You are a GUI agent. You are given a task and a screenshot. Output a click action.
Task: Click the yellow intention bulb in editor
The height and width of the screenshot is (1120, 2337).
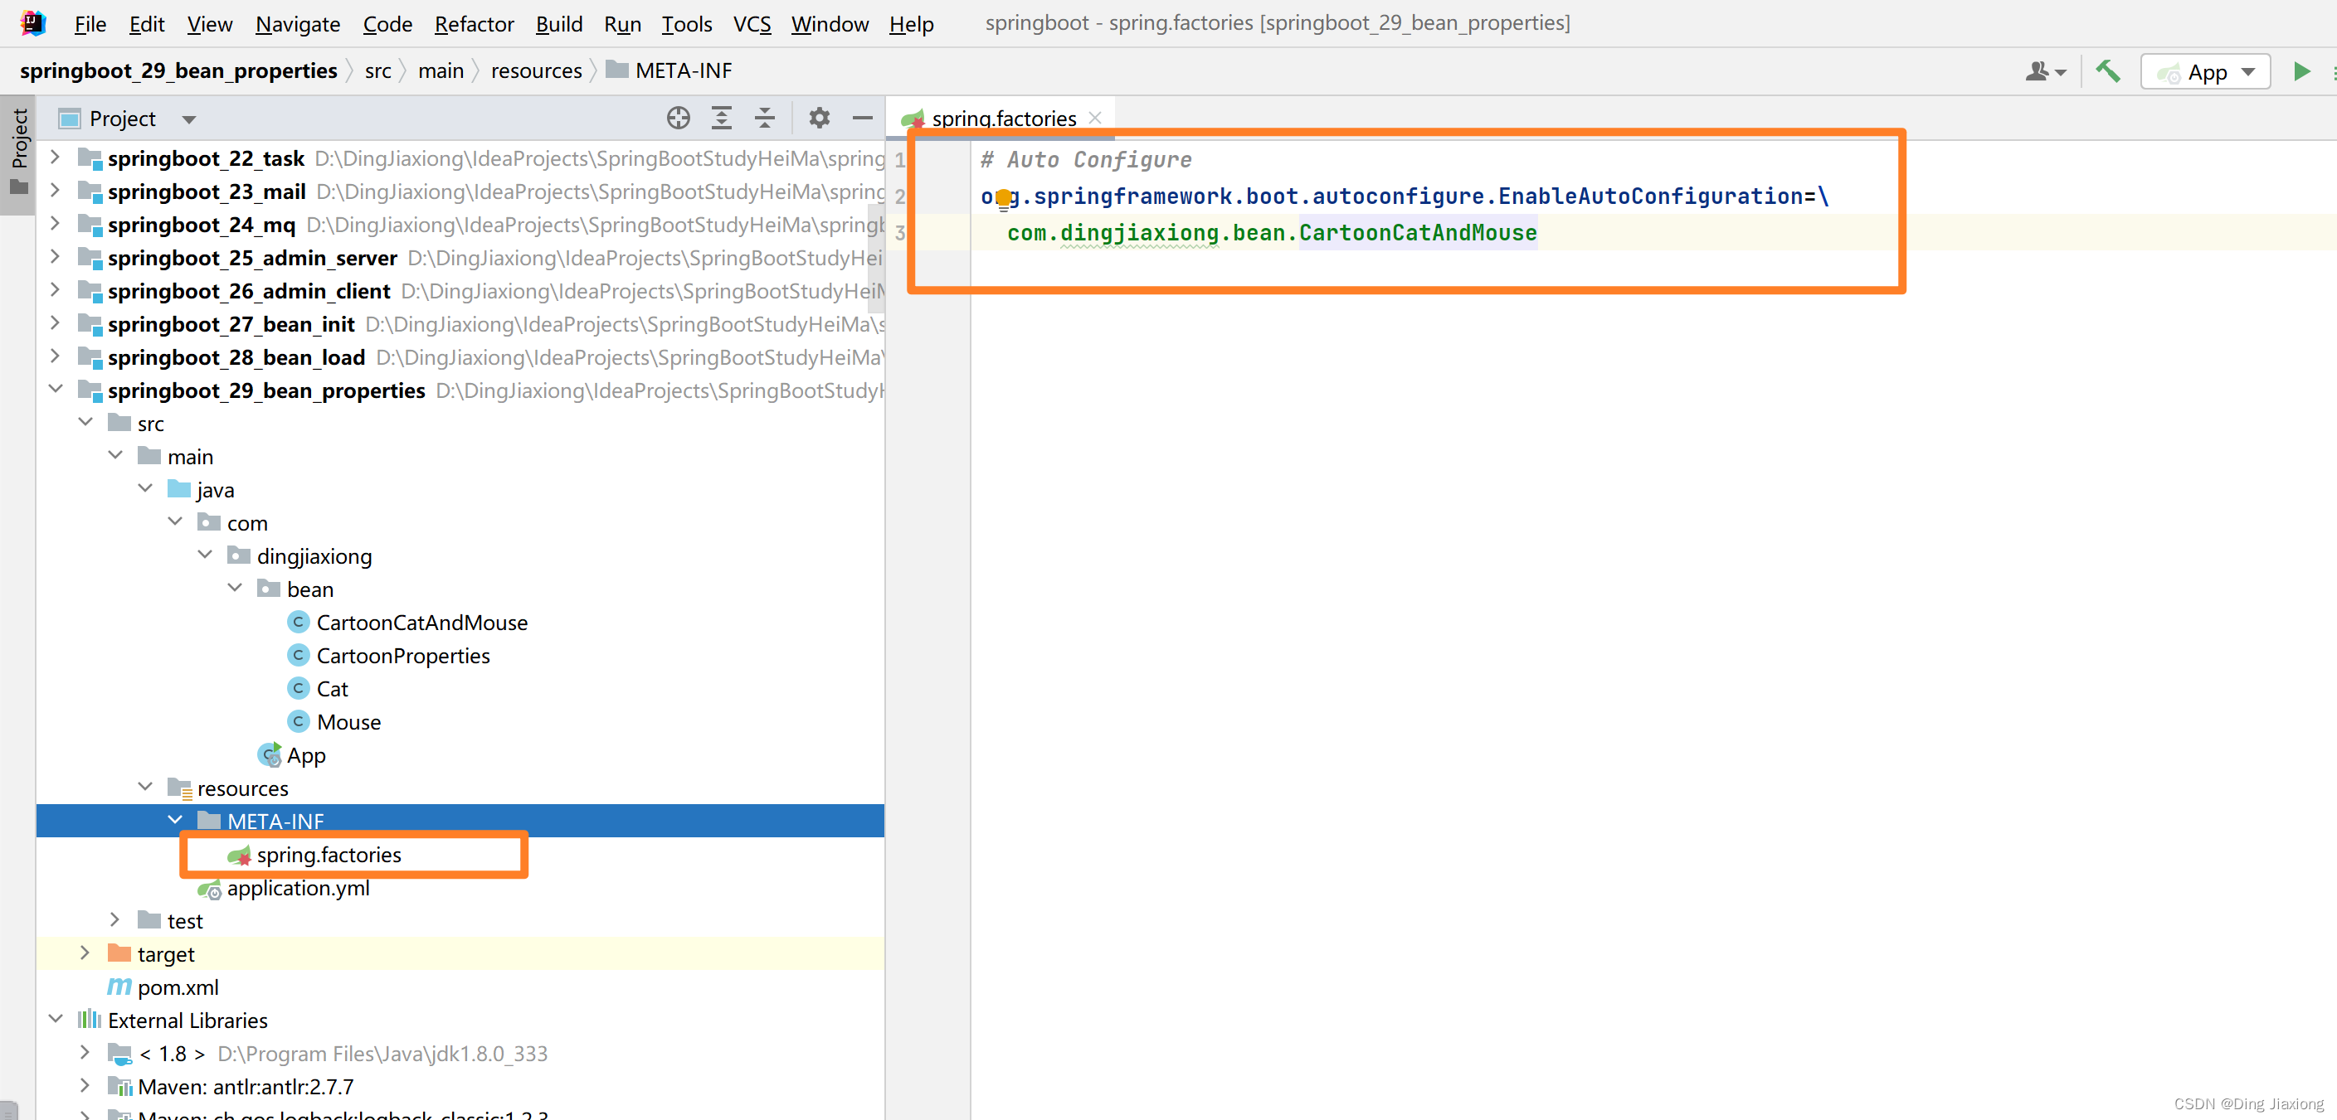1003,196
